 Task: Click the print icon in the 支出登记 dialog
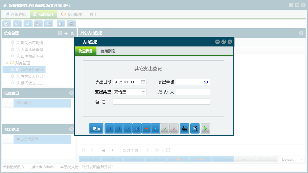point(184,128)
